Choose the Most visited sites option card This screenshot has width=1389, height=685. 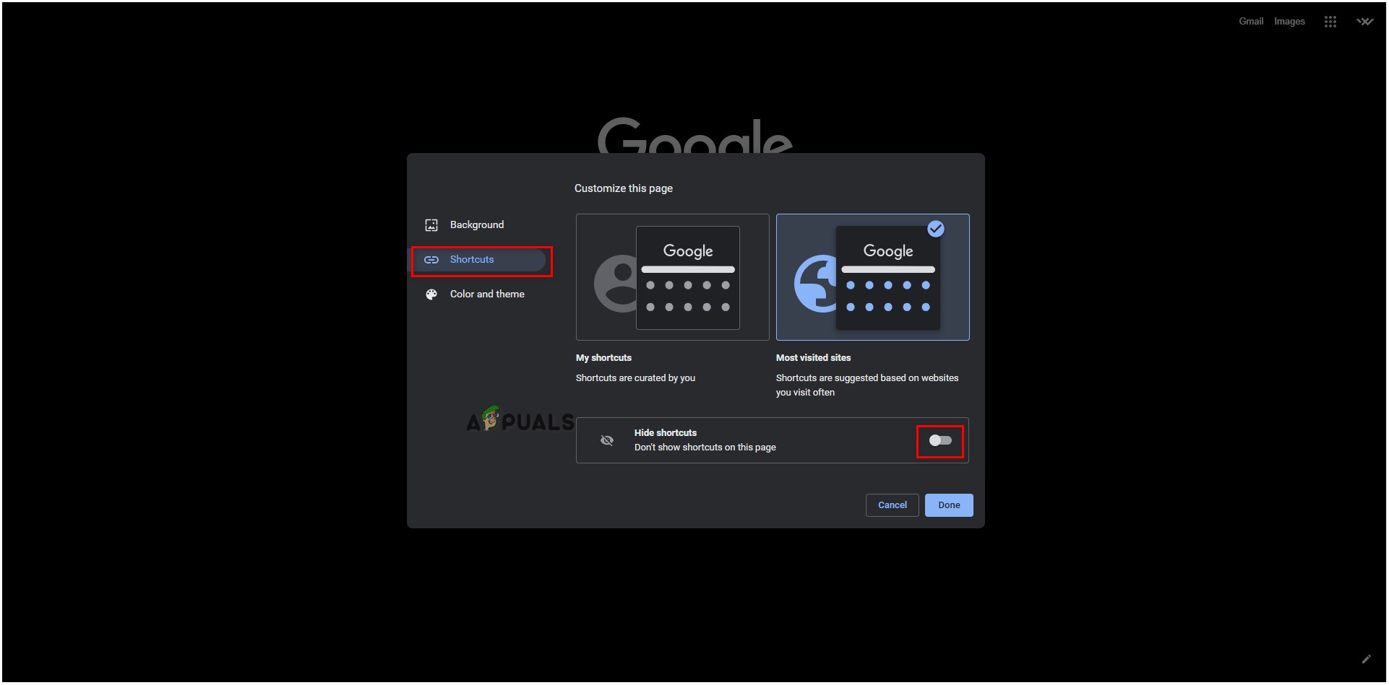(x=872, y=277)
